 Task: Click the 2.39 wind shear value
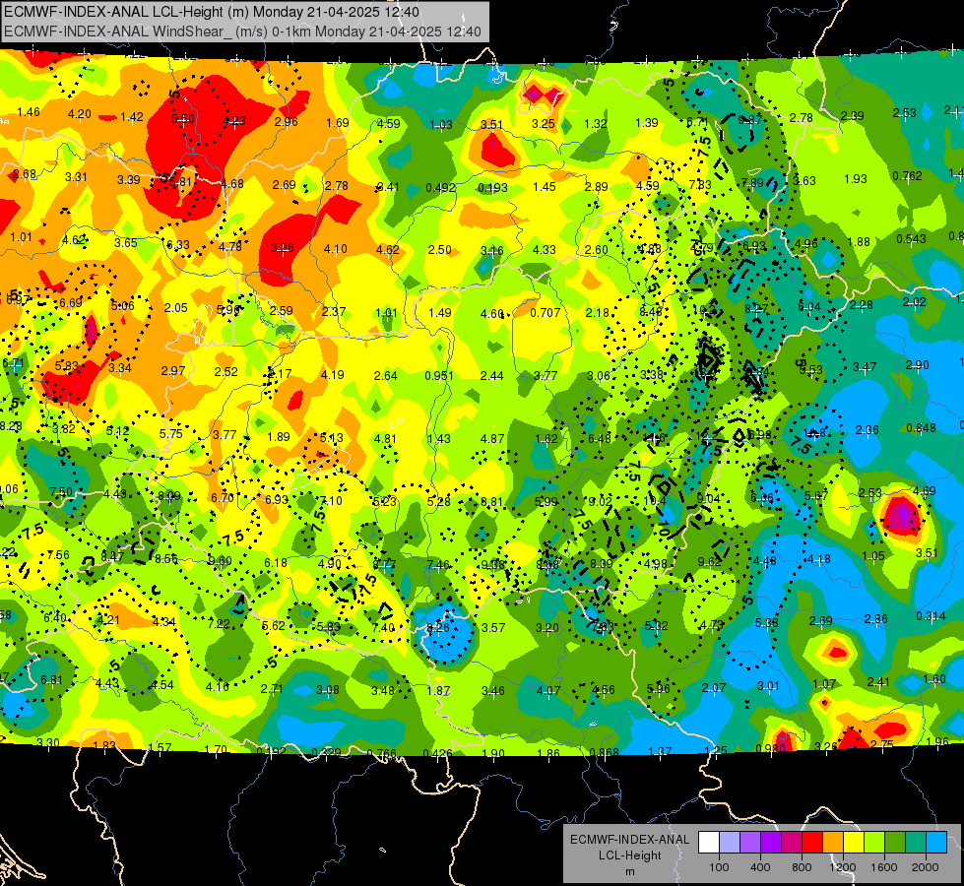tap(852, 116)
